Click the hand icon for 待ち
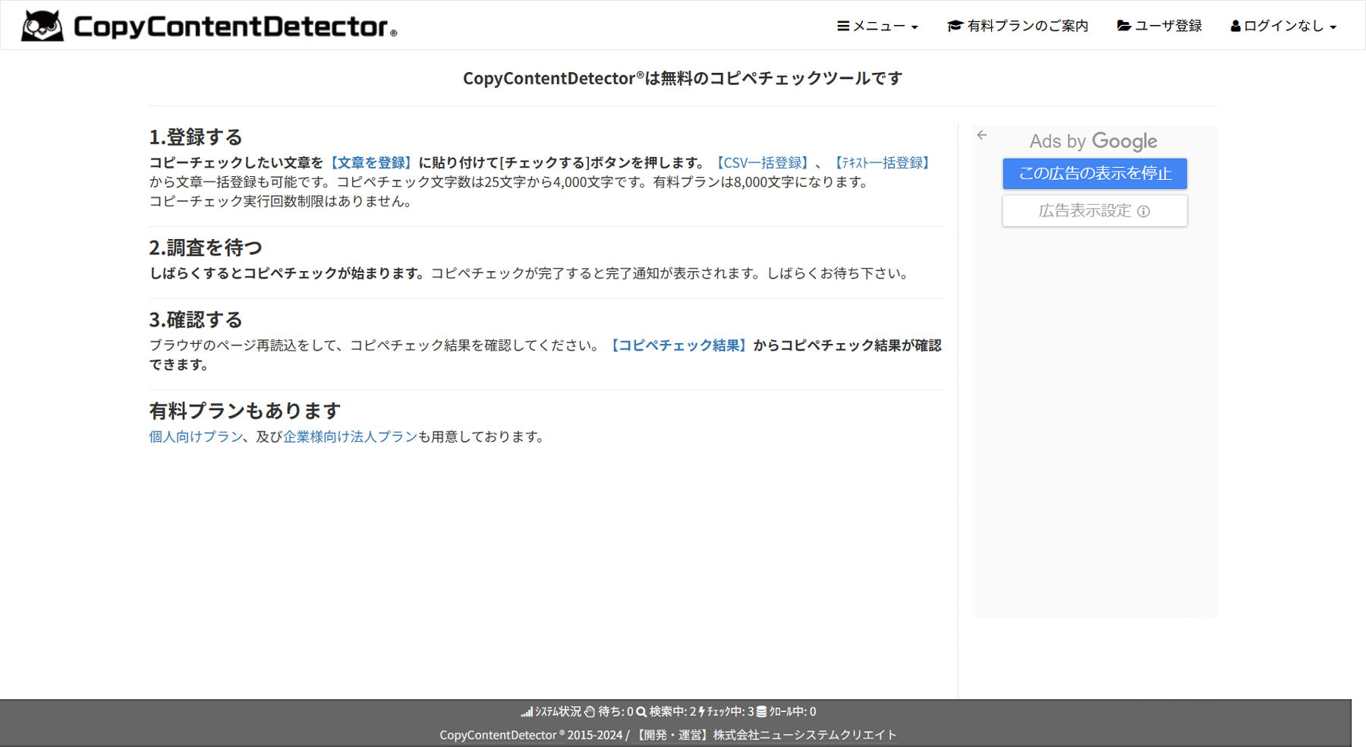1366x747 pixels. tap(590, 712)
